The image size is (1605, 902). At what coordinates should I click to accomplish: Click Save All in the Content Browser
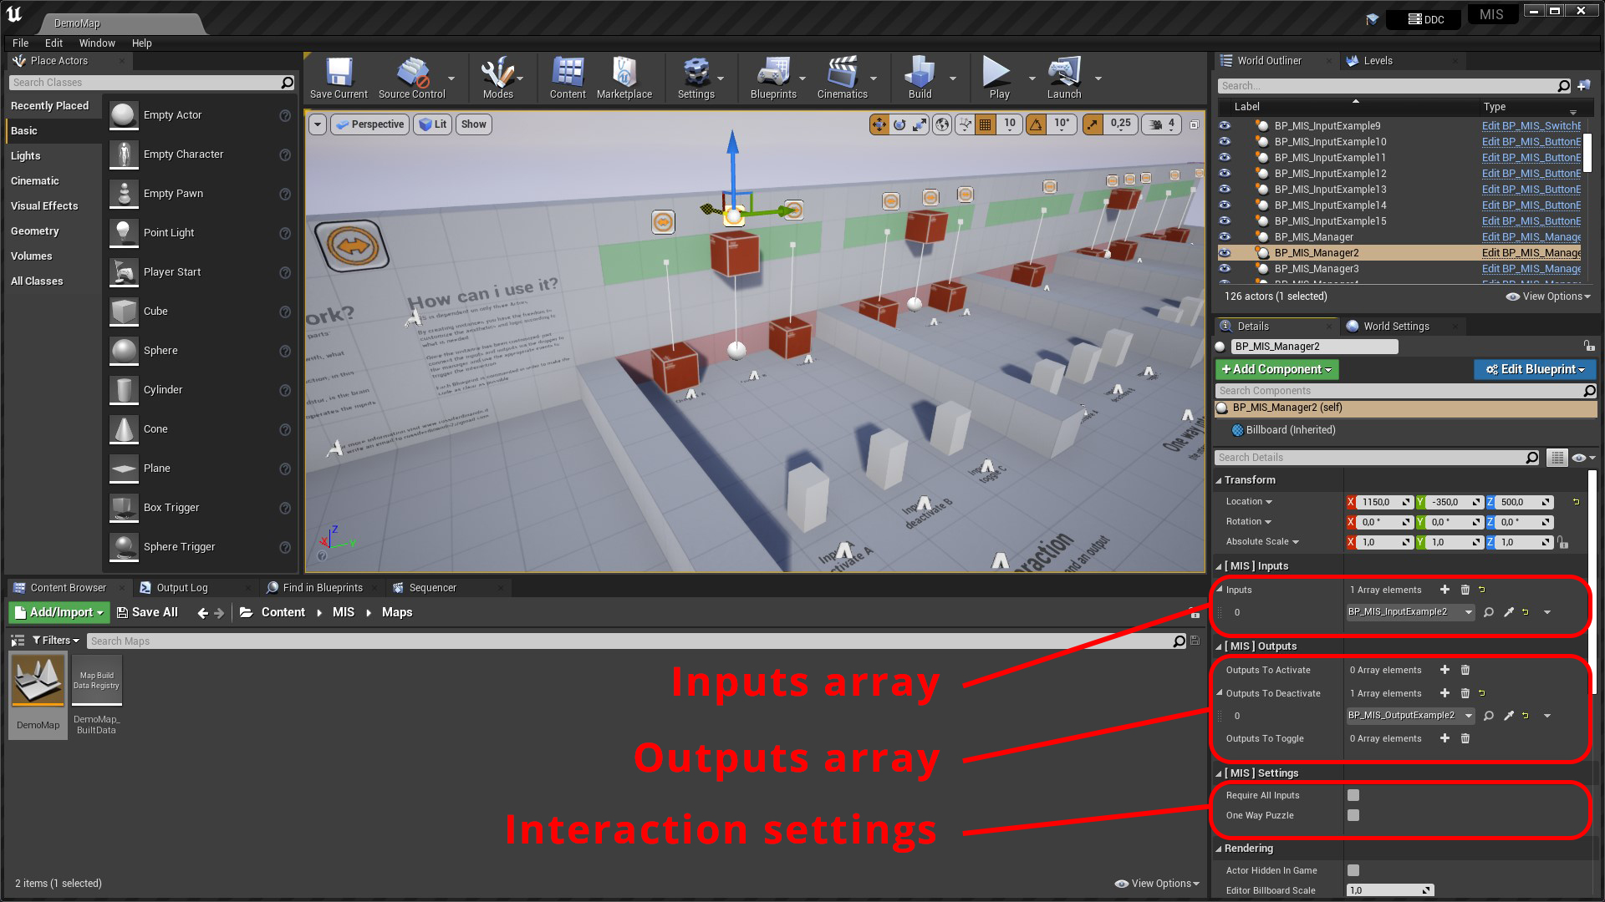tap(147, 612)
